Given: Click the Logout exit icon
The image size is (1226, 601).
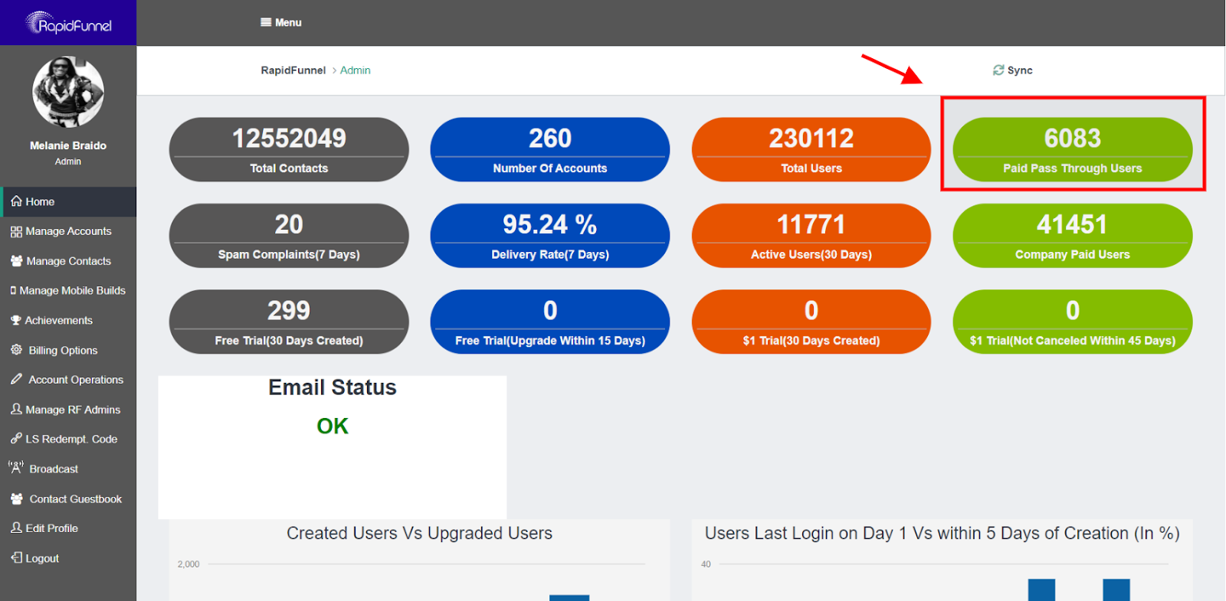Looking at the screenshot, I should 16,558.
